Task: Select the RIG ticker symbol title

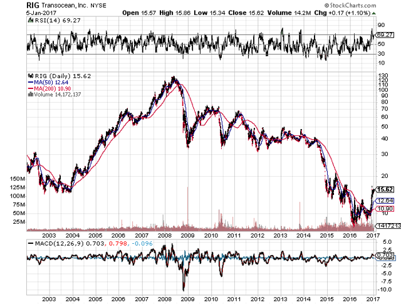Action: pyautogui.click(x=33, y=5)
